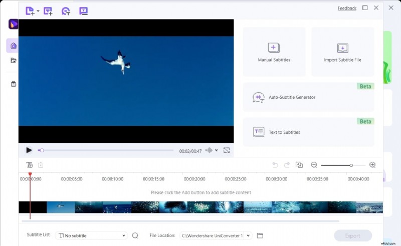Click the subtitle translate/copy icon next to redo
Viewport: 401px width, 246px height.
[x=299, y=165]
